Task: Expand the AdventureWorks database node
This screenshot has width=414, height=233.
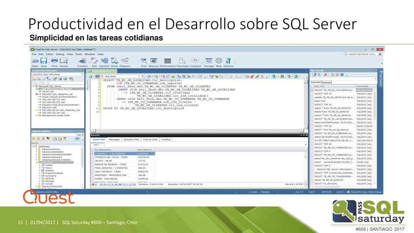Action: coord(36,149)
